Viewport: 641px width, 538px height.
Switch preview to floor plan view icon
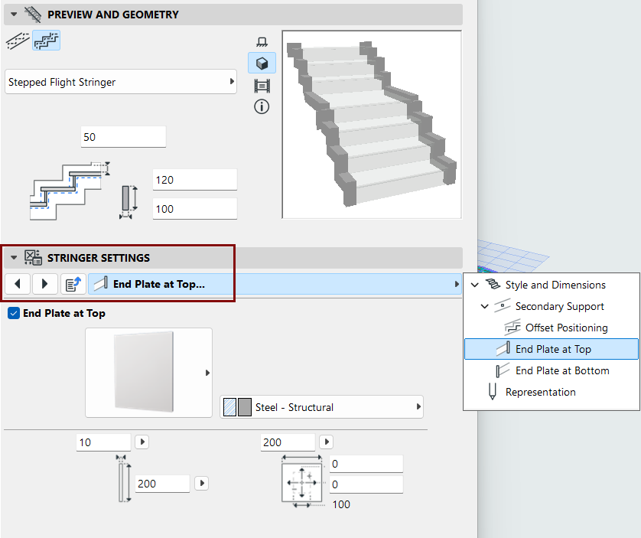(262, 42)
